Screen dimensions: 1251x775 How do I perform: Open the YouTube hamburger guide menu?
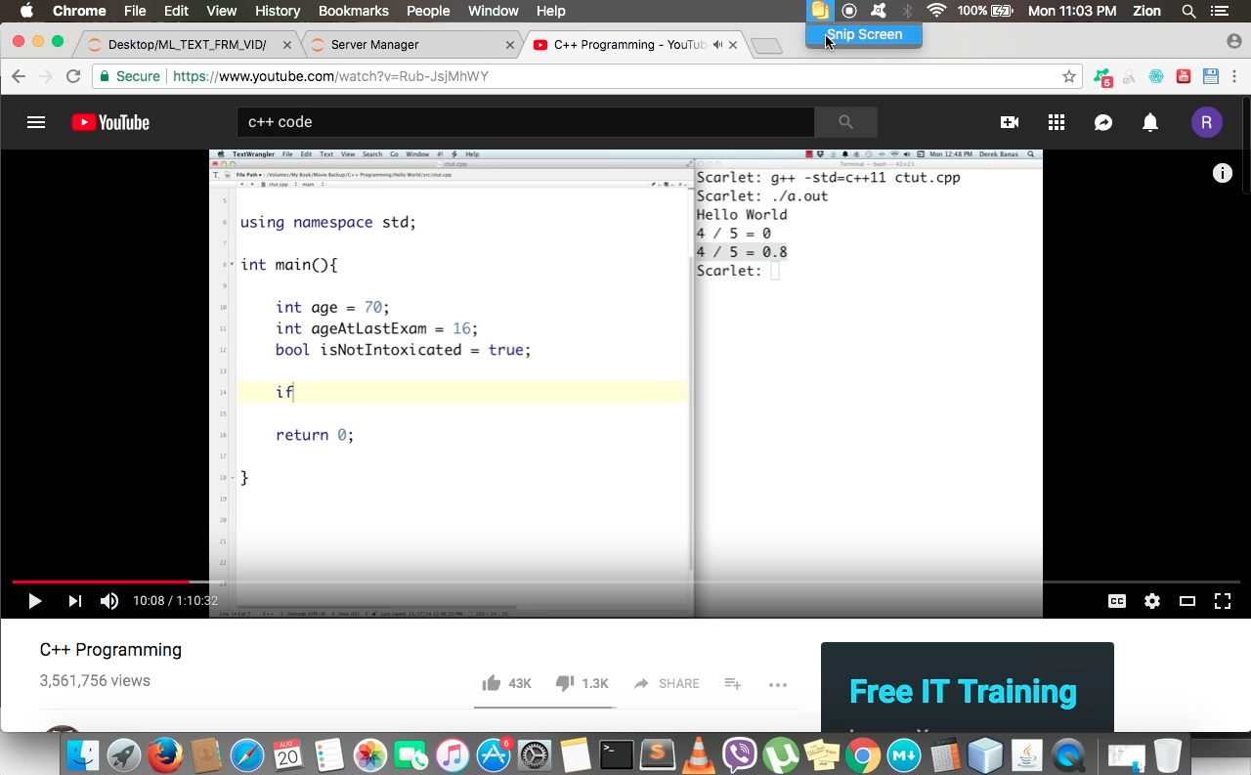click(36, 122)
